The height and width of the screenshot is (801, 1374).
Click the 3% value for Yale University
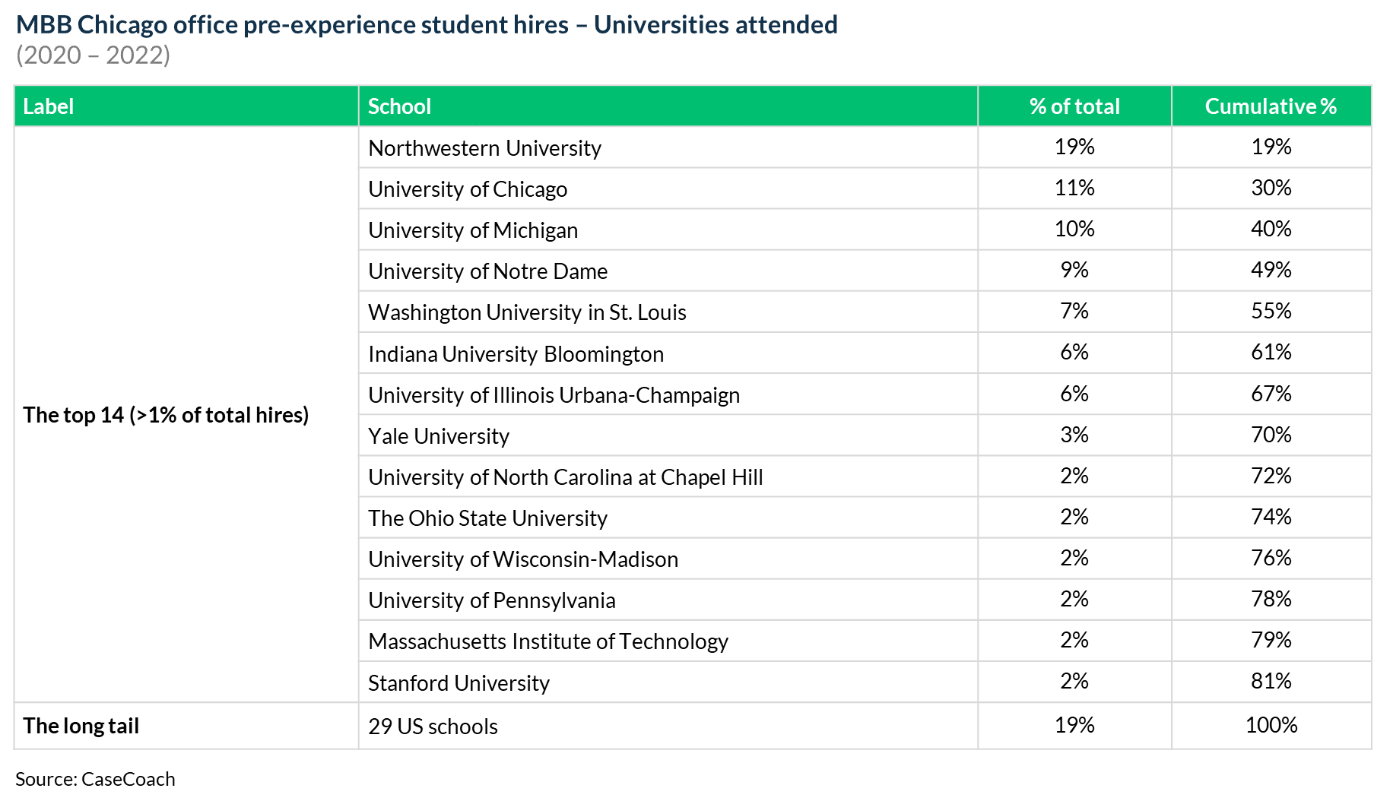click(1074, 435)
